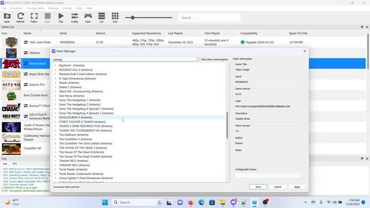Switch to Grid view icon
370x208 pixels.
tap(115, 18)
